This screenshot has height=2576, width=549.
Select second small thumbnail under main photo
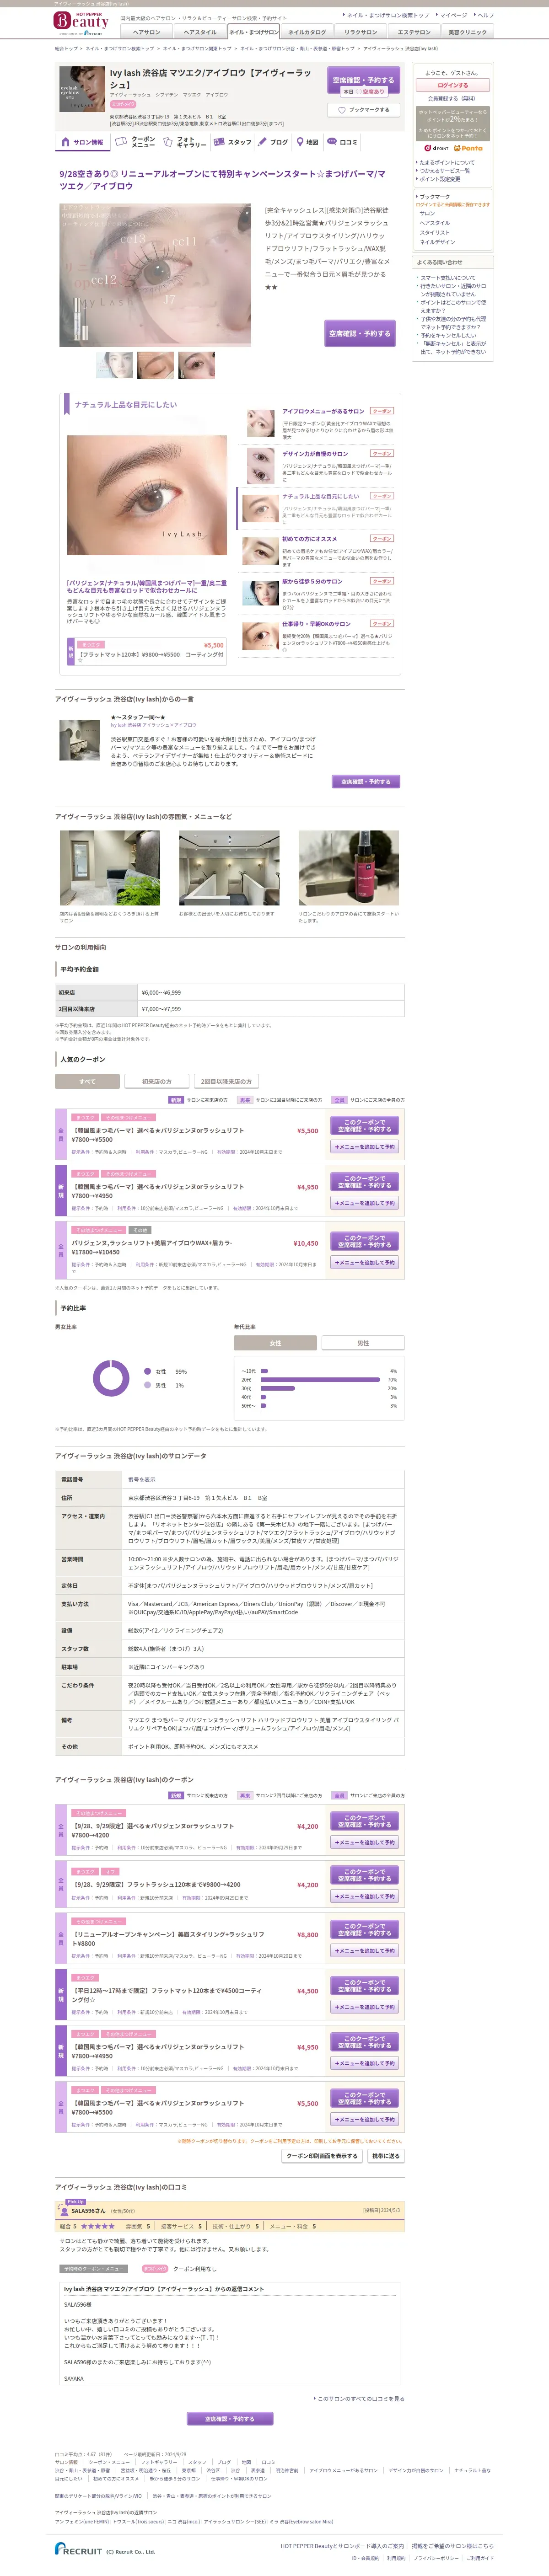pos(155,365)
